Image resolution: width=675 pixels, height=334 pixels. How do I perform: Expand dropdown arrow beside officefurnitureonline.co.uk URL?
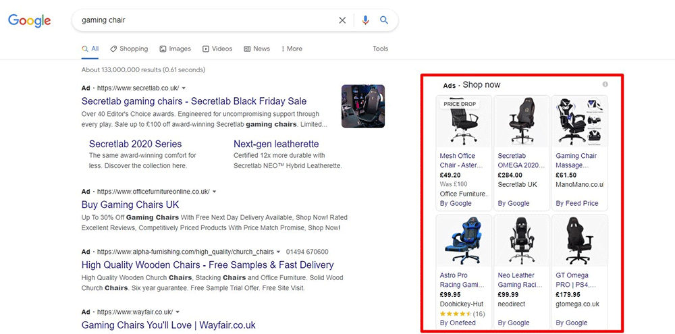click(214, 192)
